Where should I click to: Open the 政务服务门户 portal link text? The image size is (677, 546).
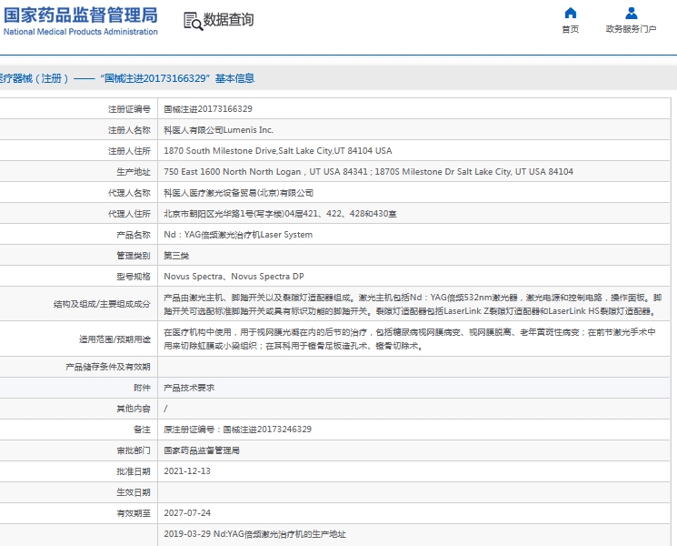(x=632, y=29)
